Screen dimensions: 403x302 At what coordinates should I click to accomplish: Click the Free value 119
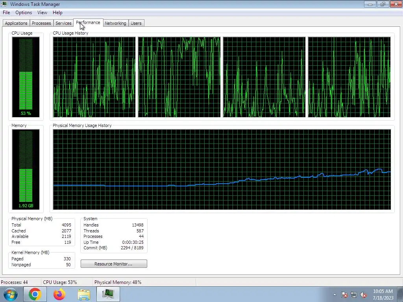coord(68,242)
